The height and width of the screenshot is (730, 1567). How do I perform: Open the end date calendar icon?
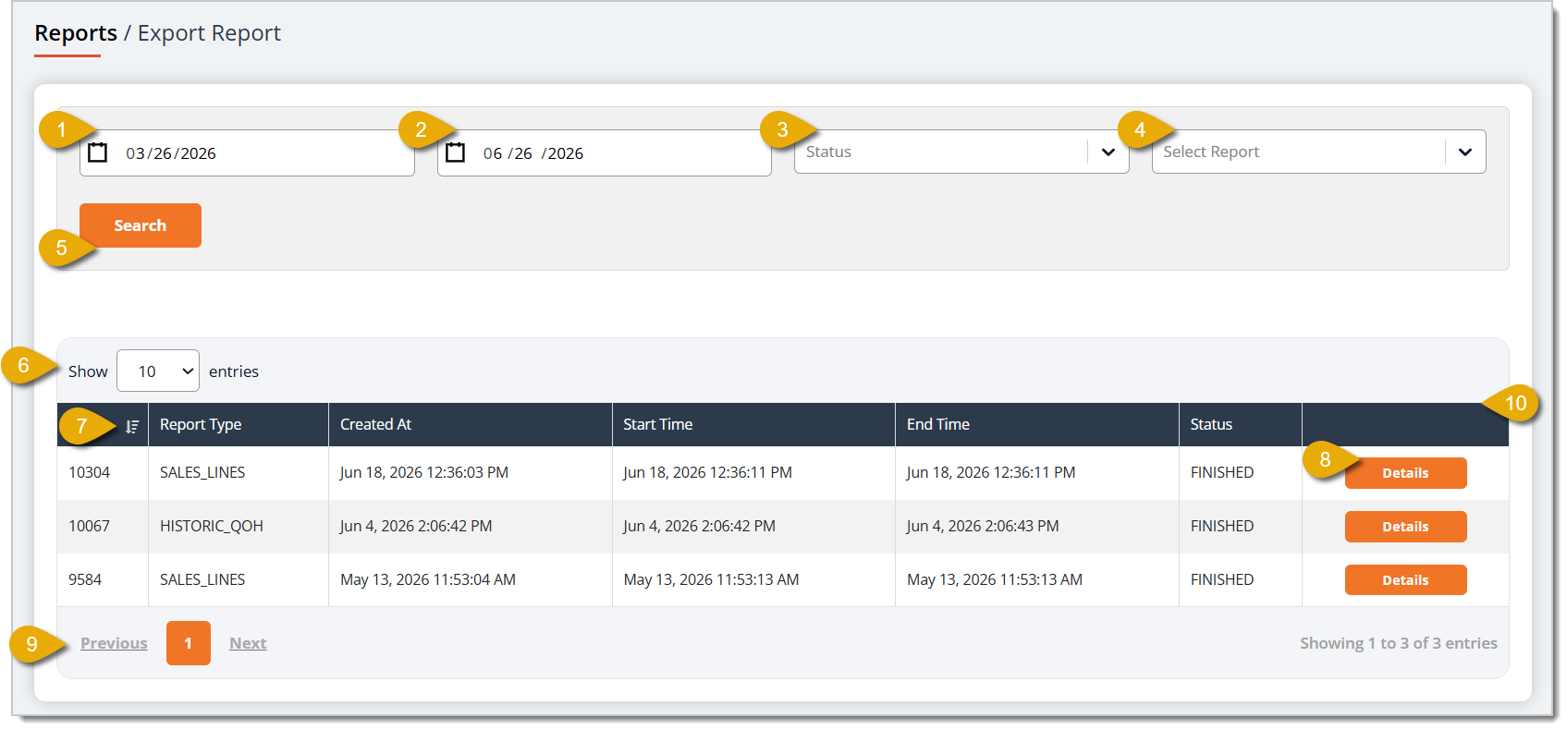pos(455,152)
